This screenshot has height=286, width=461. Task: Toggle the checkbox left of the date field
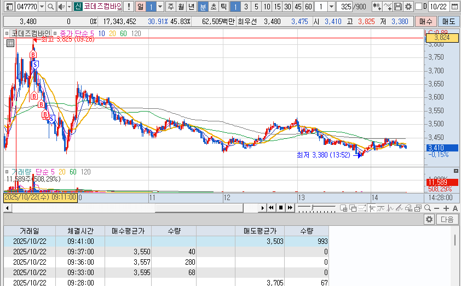tap(419, 7)
